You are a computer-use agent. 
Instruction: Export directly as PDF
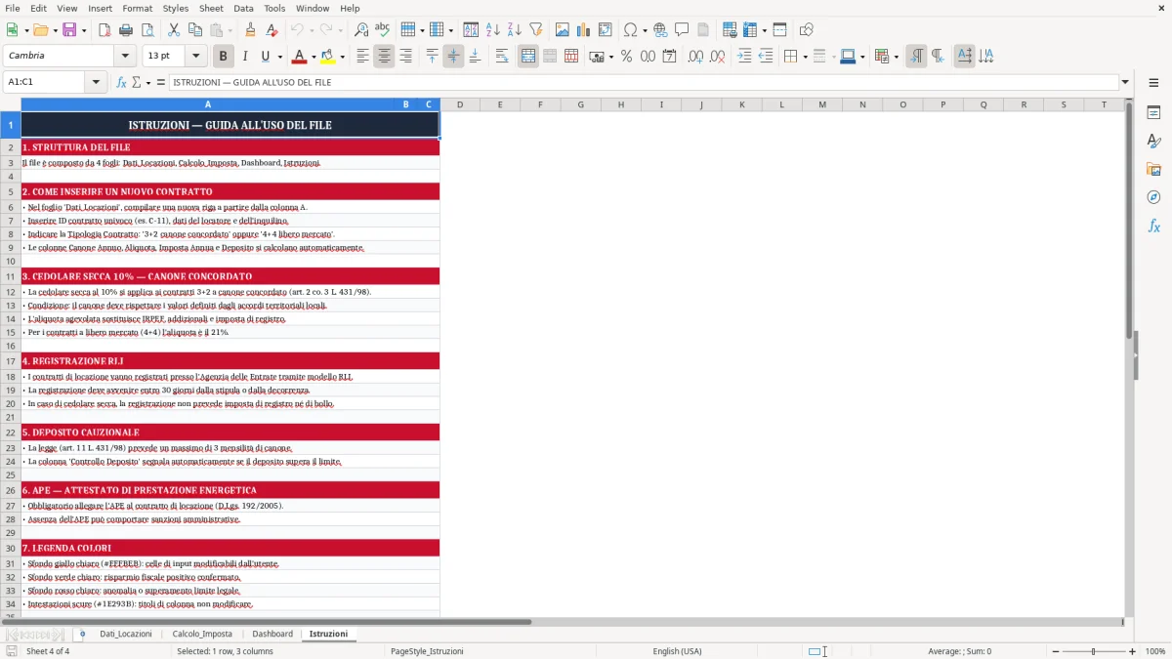point(105,30)
